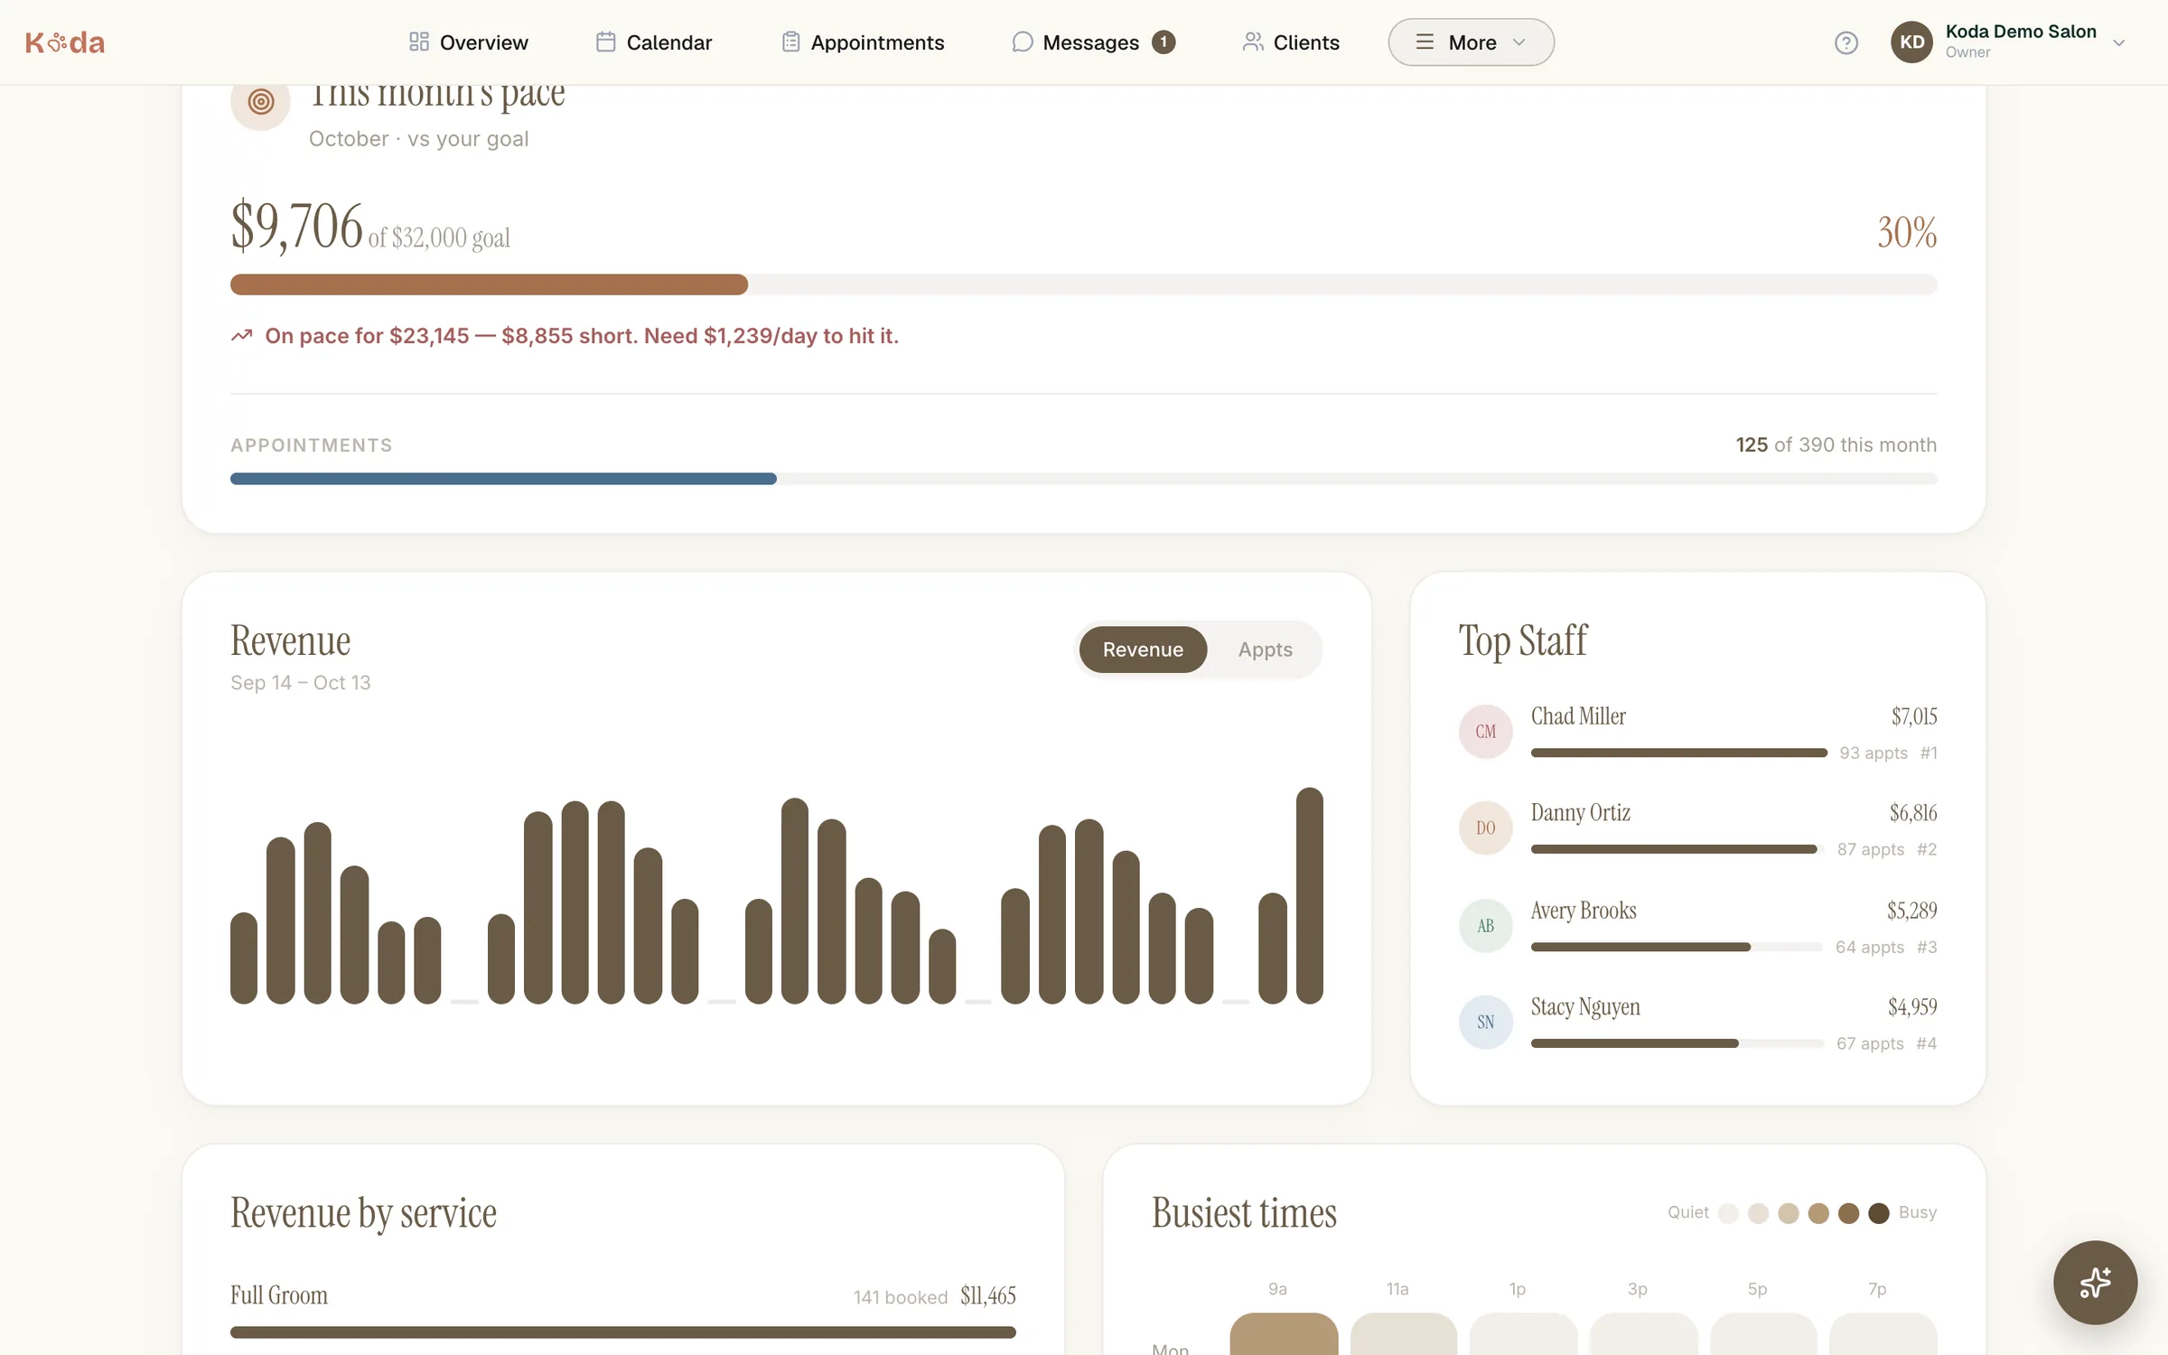
Task: Expand the More menu
Action: click(1471, 42)
